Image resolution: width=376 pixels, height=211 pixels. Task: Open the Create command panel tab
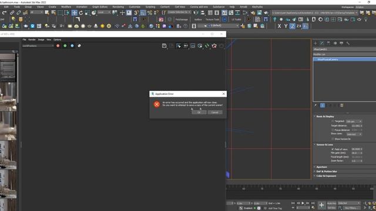315,43
